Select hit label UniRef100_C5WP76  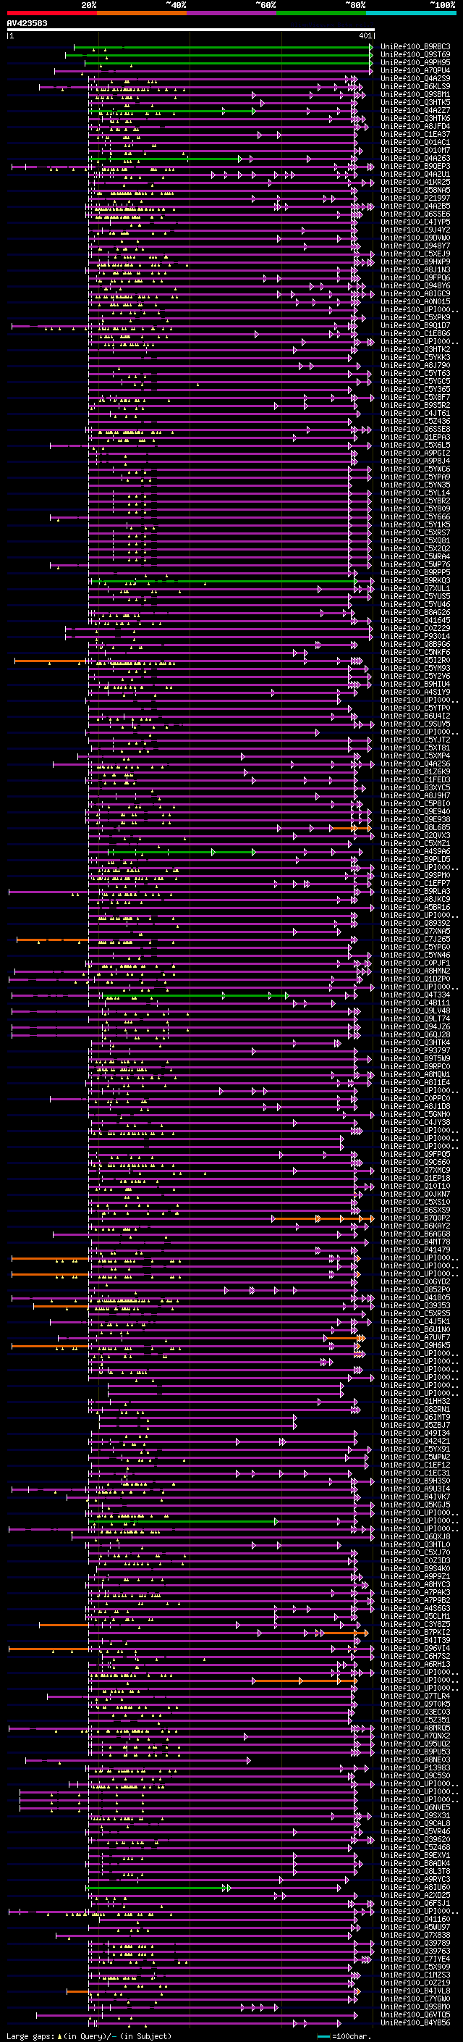click(415, 564)
